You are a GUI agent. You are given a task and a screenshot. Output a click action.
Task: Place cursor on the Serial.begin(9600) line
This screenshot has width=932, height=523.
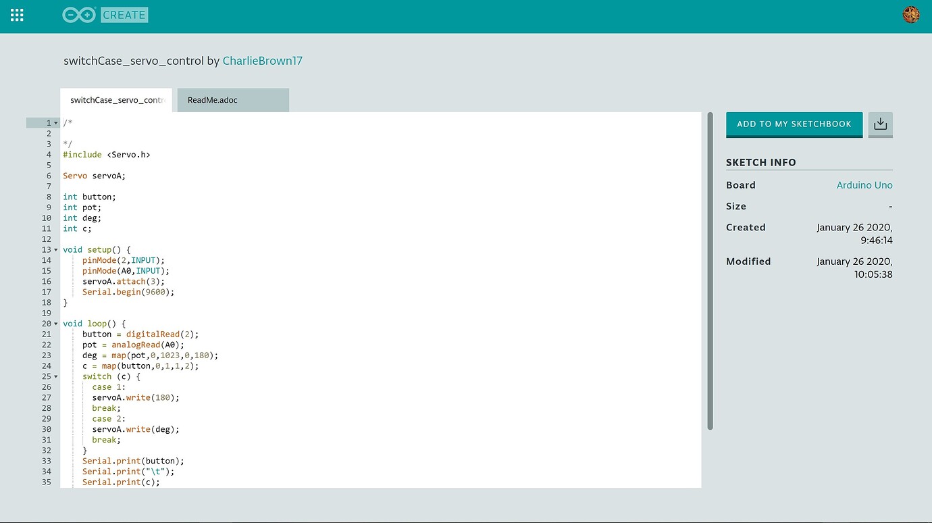coord(127,291)
